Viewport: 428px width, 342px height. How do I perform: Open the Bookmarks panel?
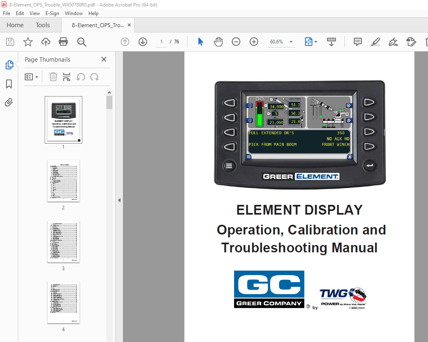[x=9, y=84]
